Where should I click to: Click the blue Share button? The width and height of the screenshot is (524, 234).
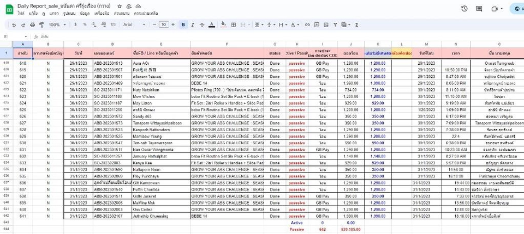click(517, 9)
